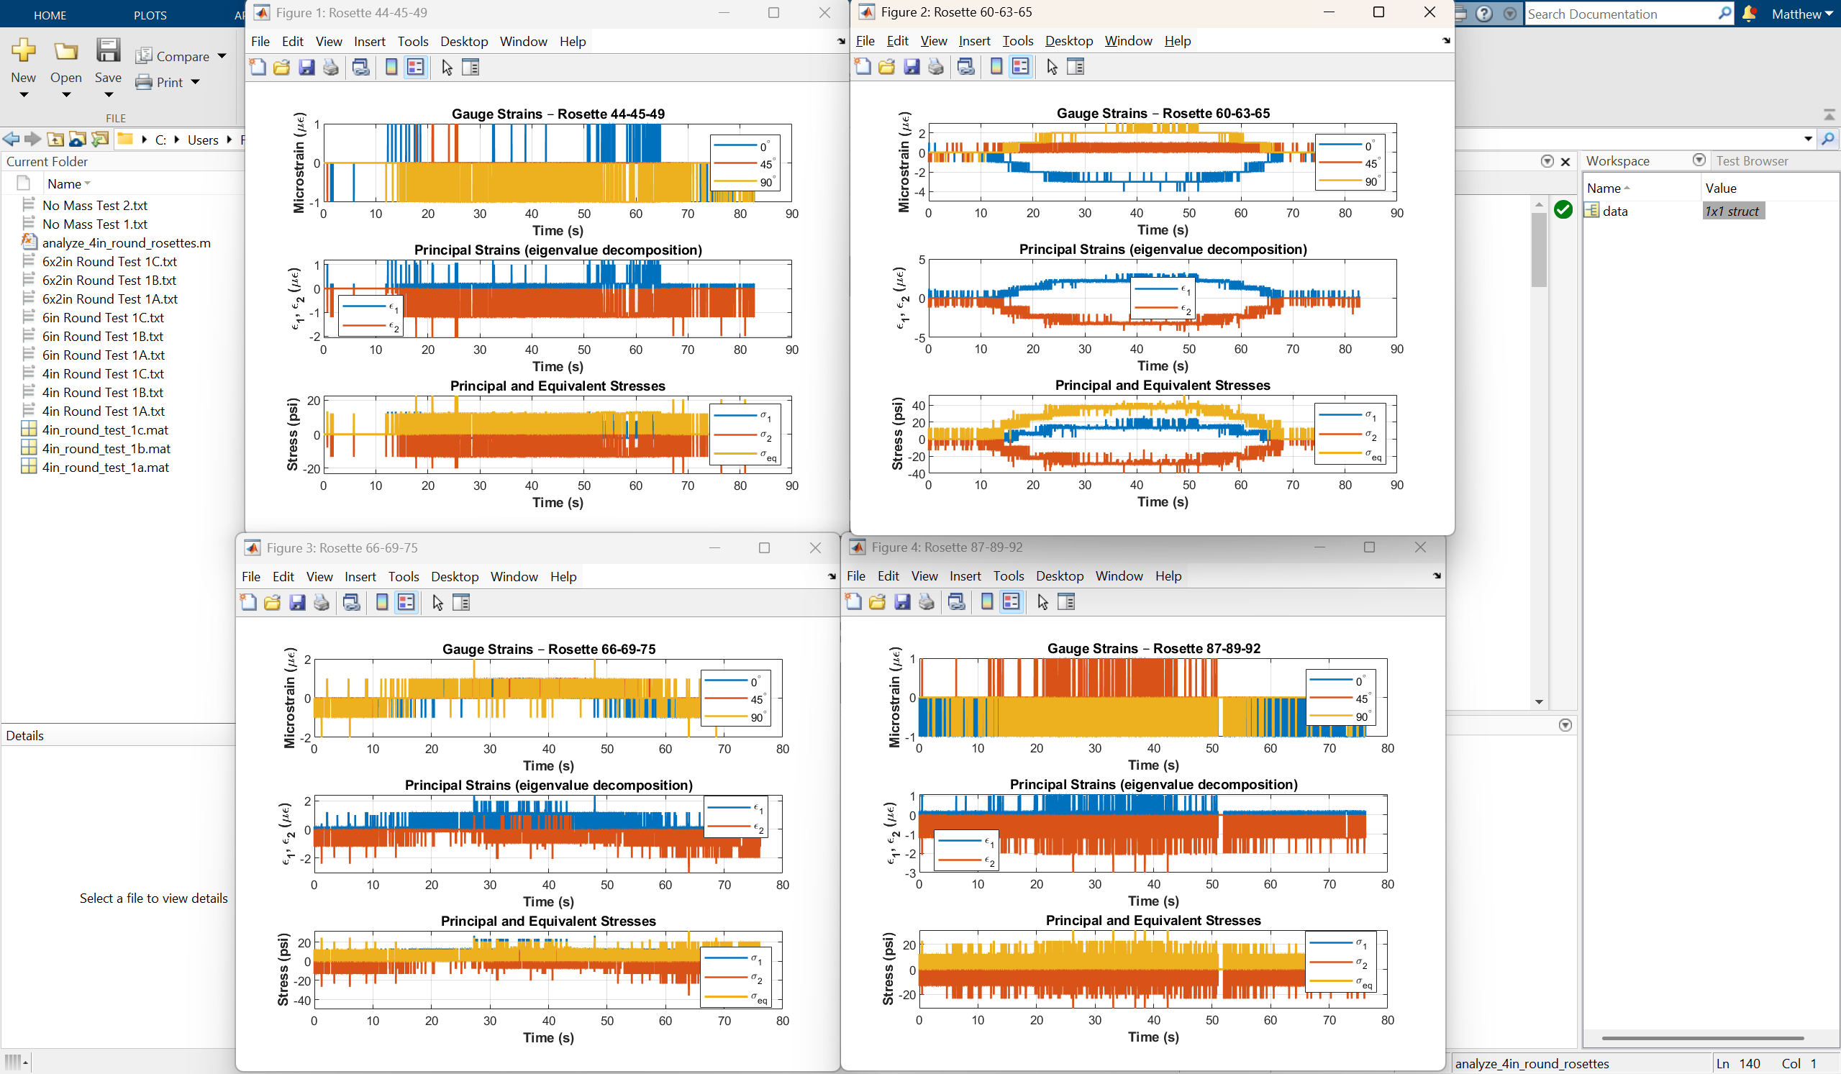Open the Matthew account dropdown
The width and height of the screenshot is (1841, 1074).
(1803, 14)
